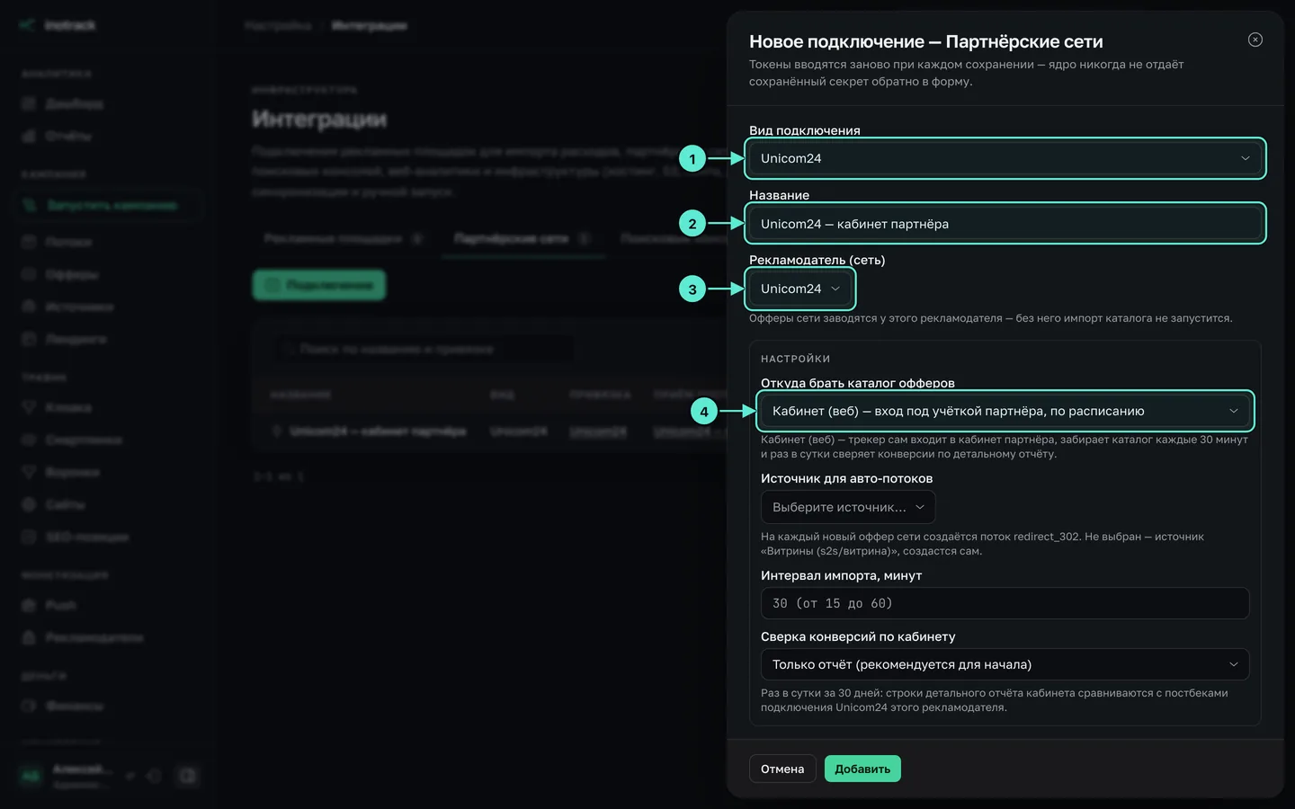Click the Клоака sidebar icon
Image resolution: width=1295 pixels, height=809 pixels.
(x=29, y=407)
